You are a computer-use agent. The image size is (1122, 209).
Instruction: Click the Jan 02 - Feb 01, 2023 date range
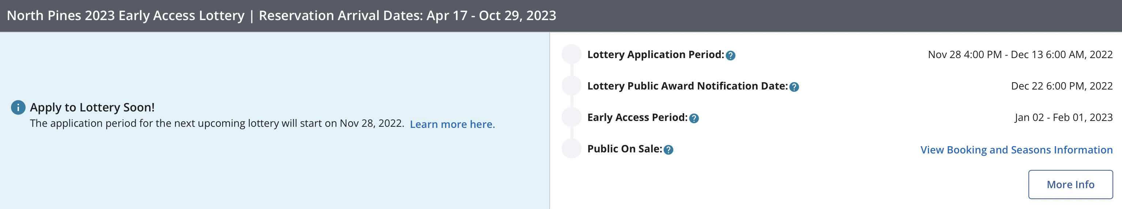tap(1063, 117)
